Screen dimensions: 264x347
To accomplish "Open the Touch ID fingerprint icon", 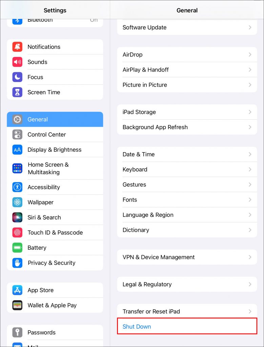I will [17, 232].
